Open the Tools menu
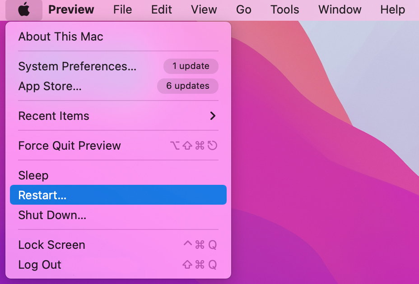Screen dimensions: 419x284 pos(284,9)
